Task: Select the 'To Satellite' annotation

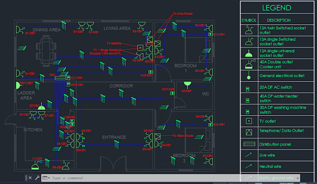Action: pyautogui.click(x=114, y=43)
